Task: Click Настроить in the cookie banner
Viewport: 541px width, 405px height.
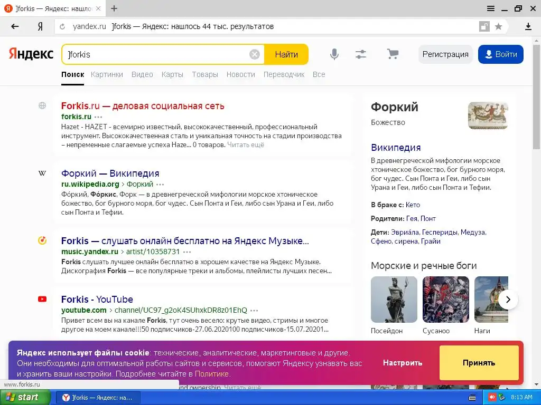Action: (x=403, y=363)
